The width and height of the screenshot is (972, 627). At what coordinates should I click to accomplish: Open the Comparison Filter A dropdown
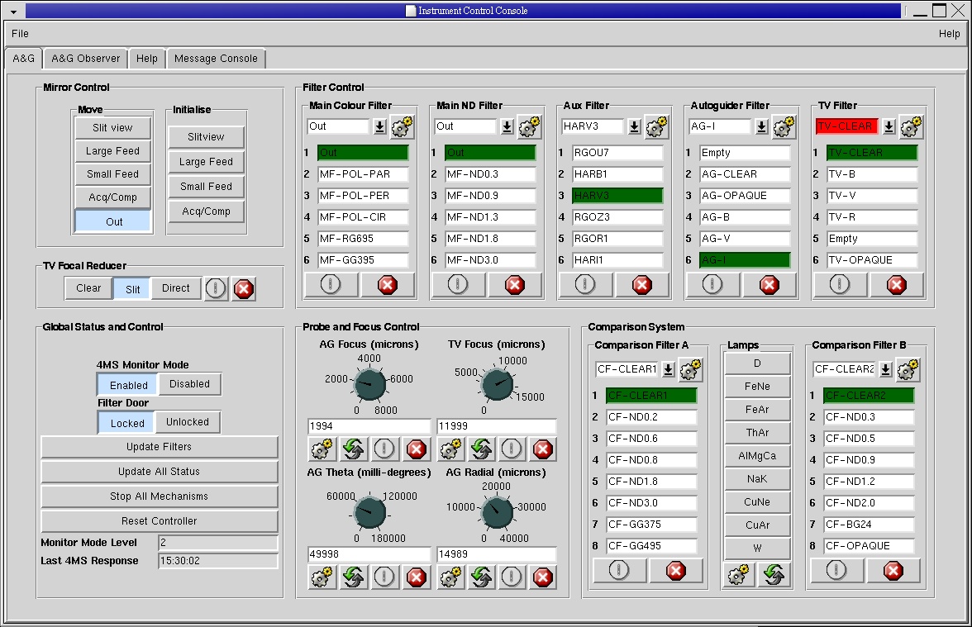point(668,369)
